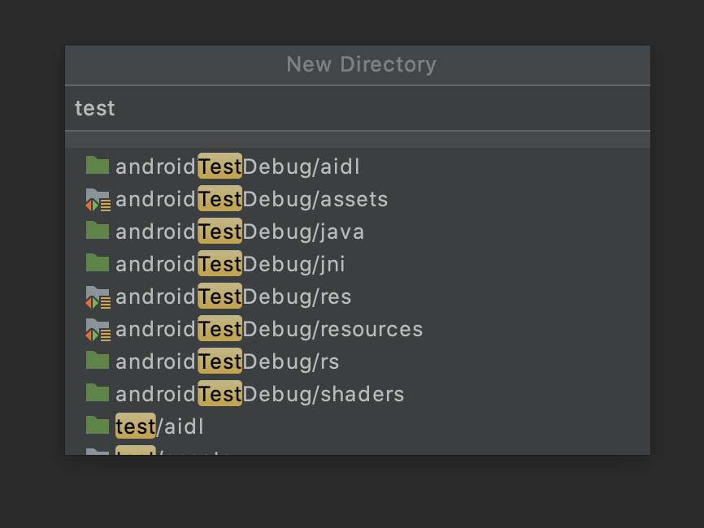Screen dimensions: 704x528
Task: Choose the androidTestDebug/java source folder
Action: tap(240, 232)
